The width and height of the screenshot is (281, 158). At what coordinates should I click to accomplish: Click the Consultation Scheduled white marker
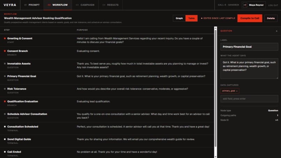coord(5,127)
